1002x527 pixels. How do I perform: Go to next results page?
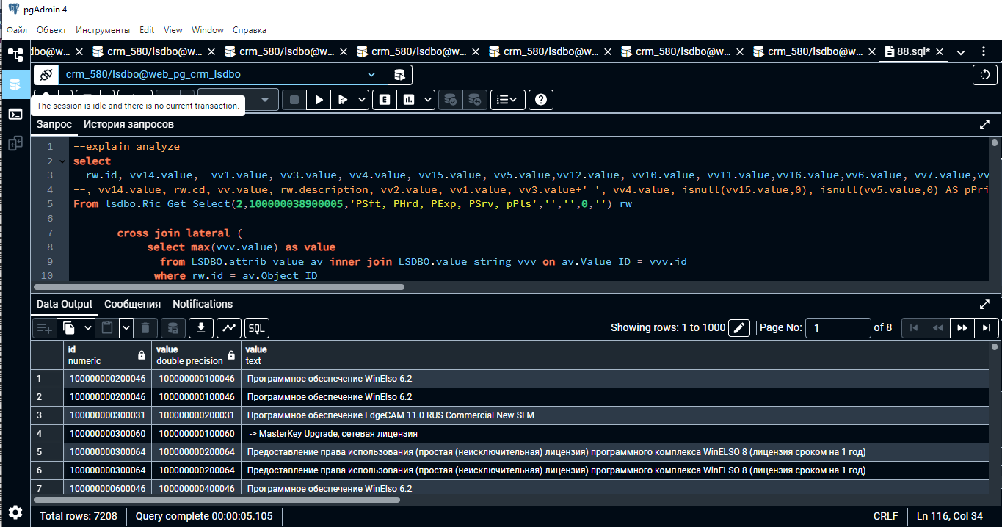pos(962,328)
